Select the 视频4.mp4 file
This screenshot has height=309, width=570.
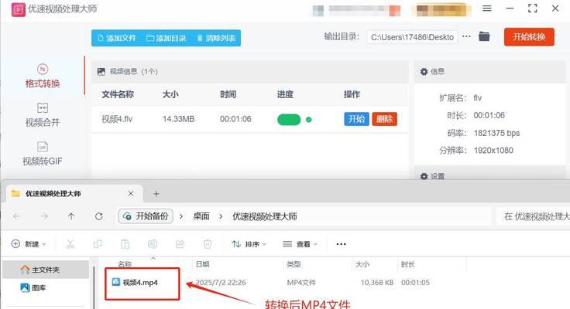[x=140, y=283]
